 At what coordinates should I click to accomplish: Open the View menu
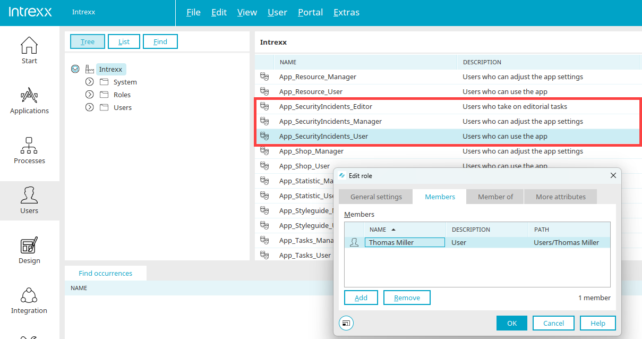tap(247, 12)
